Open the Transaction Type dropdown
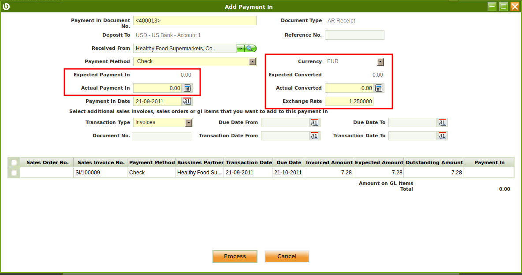The image size is (522, 275). (189, 123)
